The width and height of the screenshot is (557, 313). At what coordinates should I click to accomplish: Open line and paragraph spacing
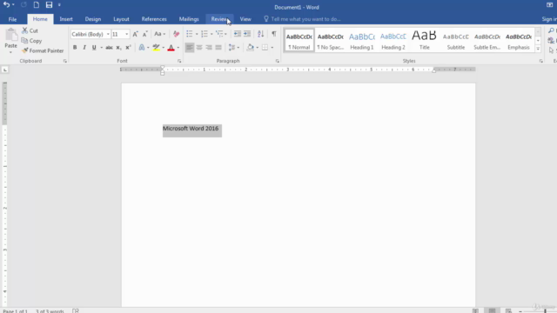233,47
